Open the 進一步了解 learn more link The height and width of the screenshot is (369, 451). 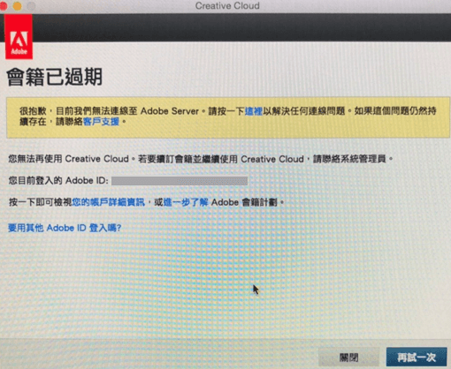[186, 202]
